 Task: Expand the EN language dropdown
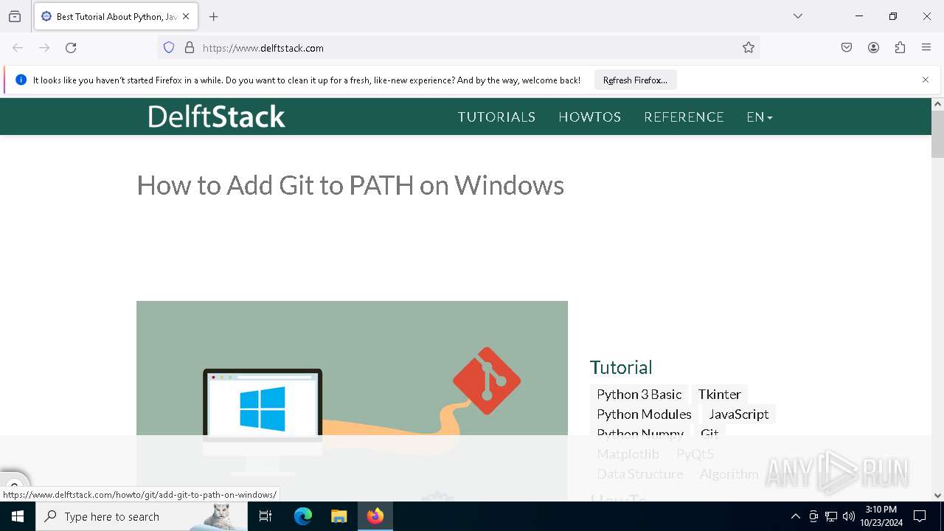(760, 117)
